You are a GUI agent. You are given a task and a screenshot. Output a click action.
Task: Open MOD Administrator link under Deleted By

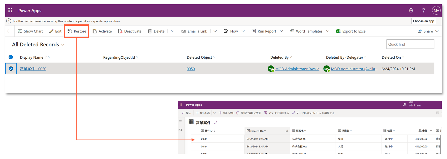298,69
